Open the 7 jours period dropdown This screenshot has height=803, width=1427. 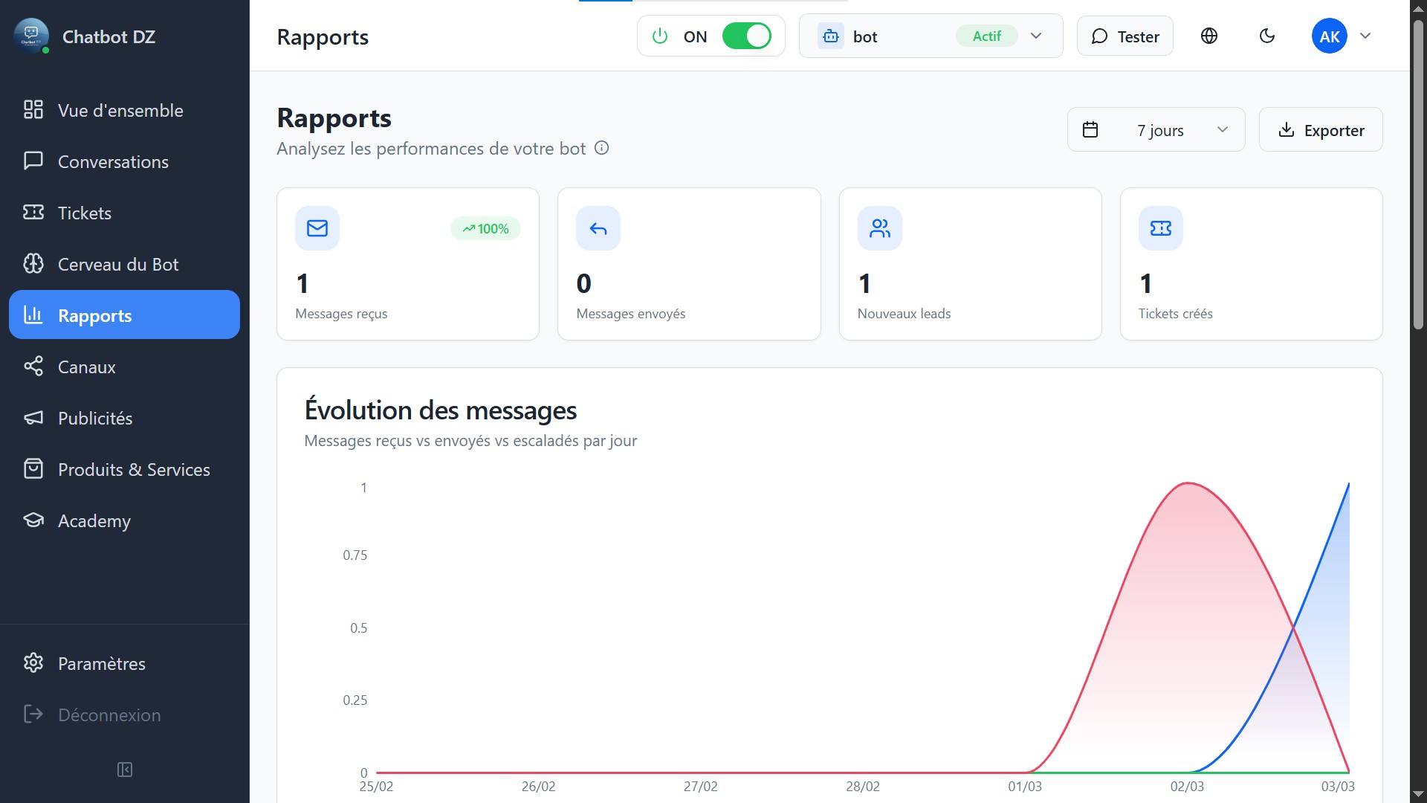click(1156, 129)
